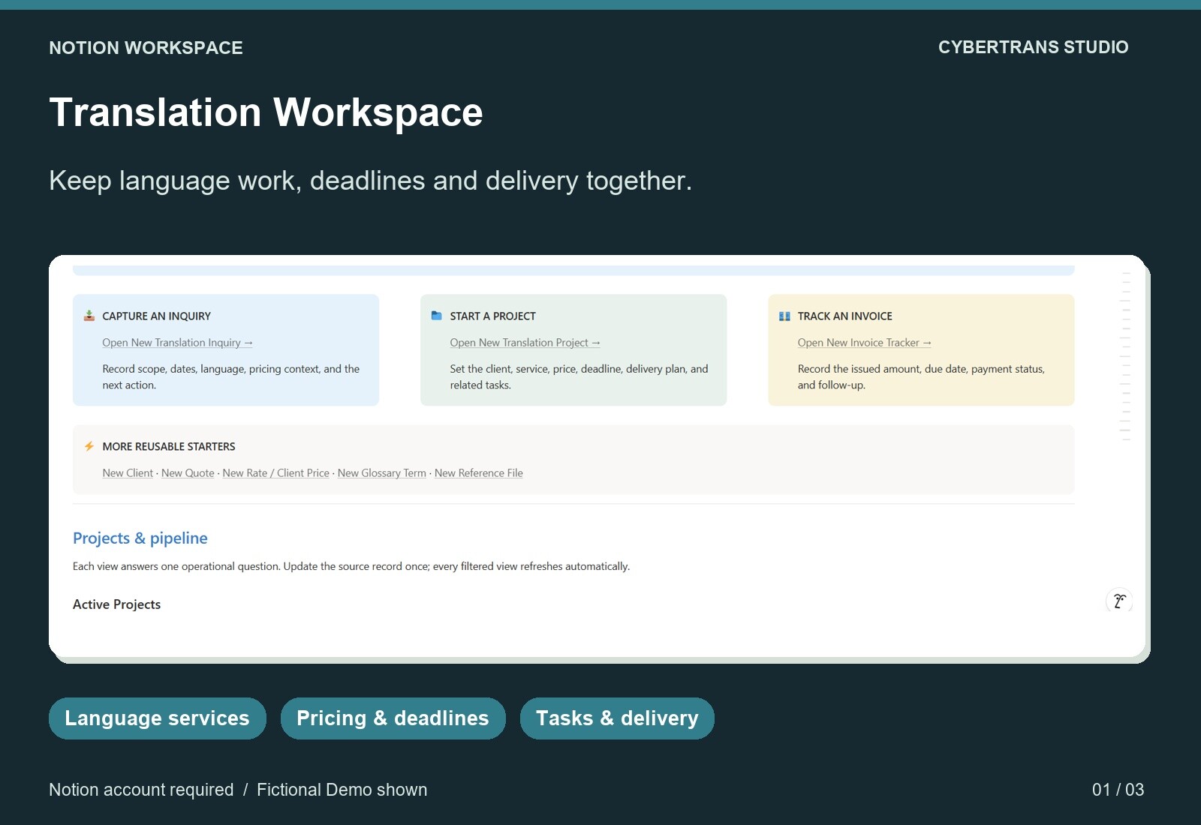Open the New Rate / Client Price link
Viewport: 1201px width, 825px height.
pyautogui.click(x=275, y=473)
